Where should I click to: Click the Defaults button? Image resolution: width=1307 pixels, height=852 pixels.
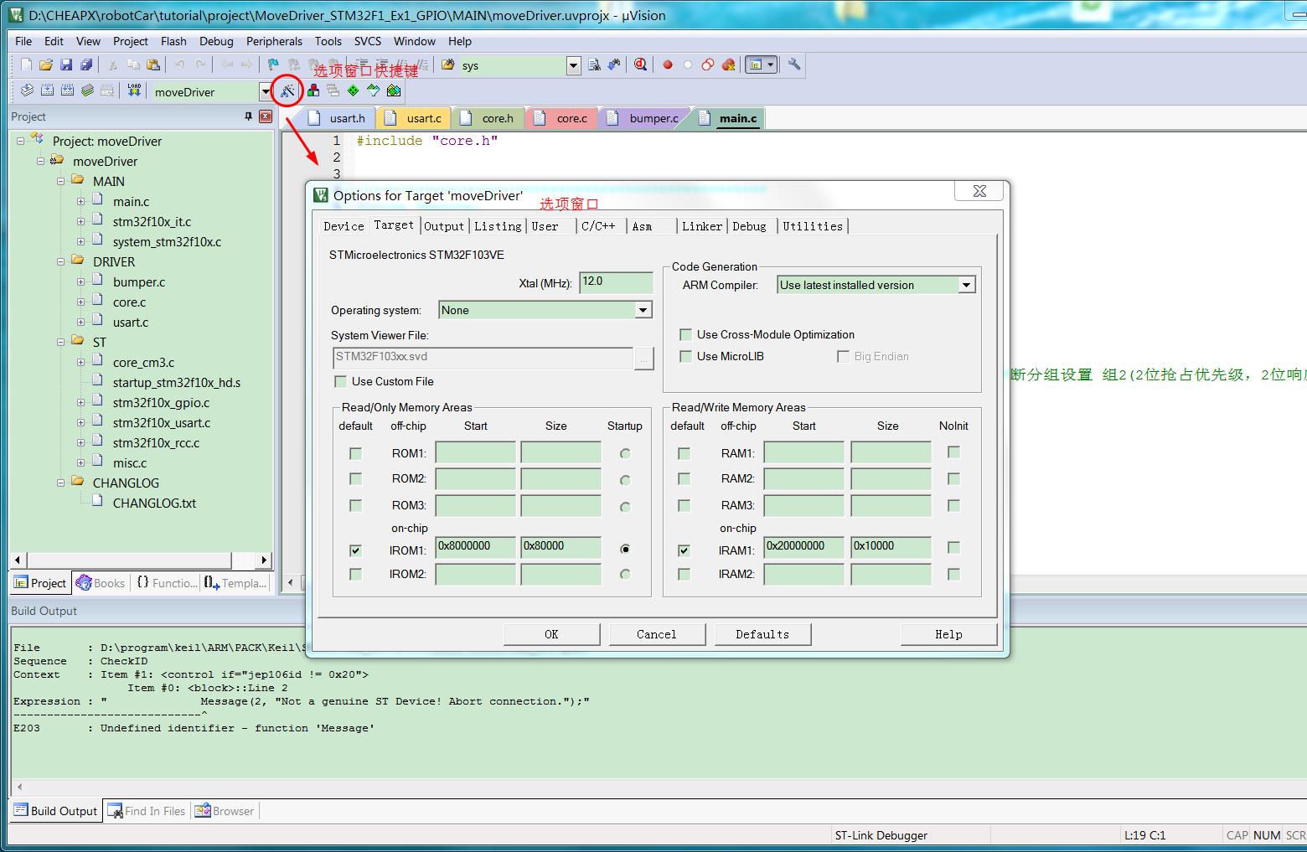762,634
